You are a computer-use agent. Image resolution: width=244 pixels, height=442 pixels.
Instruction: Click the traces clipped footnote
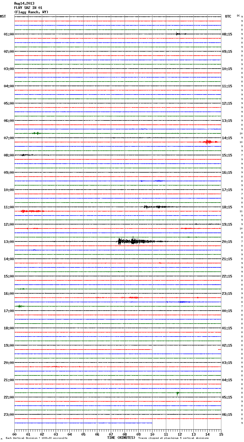(173, 438)
